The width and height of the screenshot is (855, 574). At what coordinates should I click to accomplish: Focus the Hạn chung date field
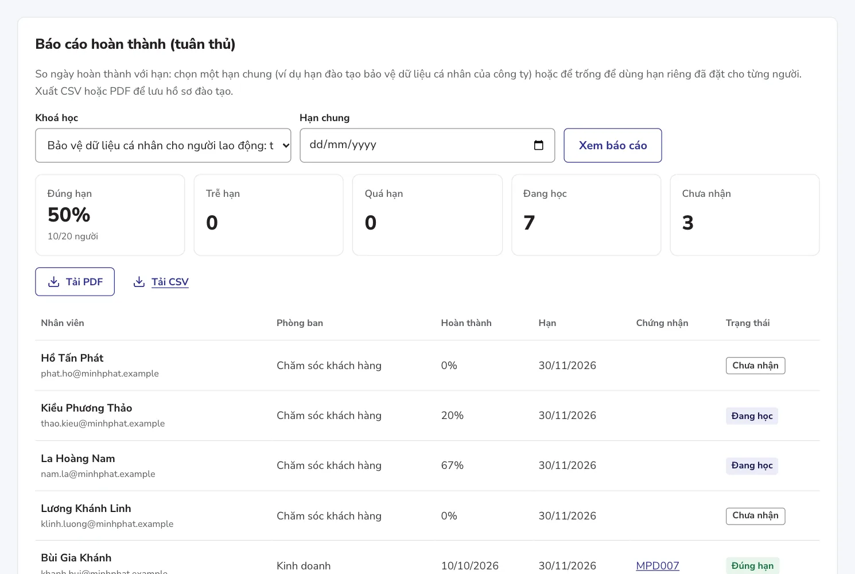427,145
